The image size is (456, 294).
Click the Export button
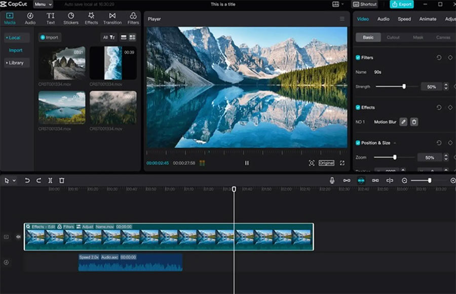pos(402,5)
